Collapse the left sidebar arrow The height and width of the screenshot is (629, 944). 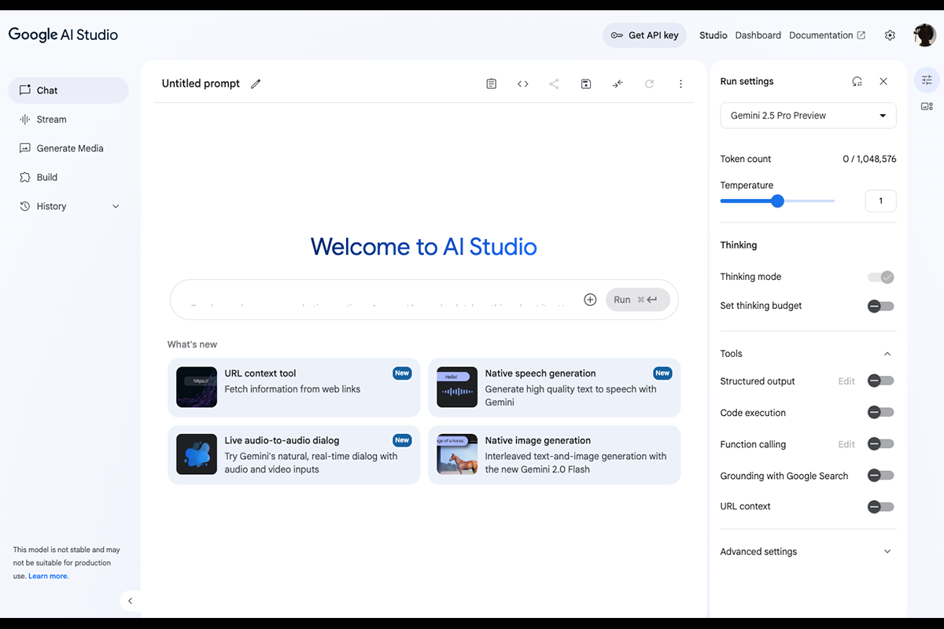[x=130, y=601]
